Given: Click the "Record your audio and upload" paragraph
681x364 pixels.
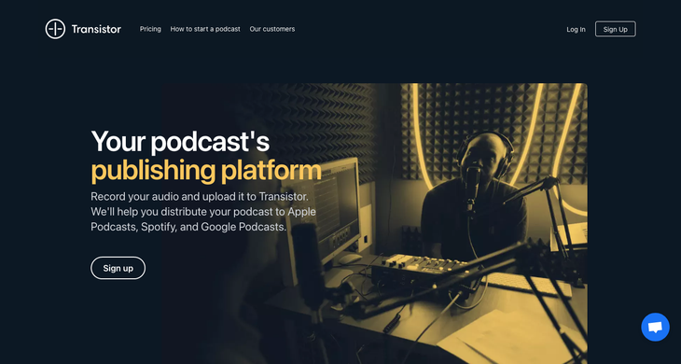Looking at the screenshot, I should (203, 212).
